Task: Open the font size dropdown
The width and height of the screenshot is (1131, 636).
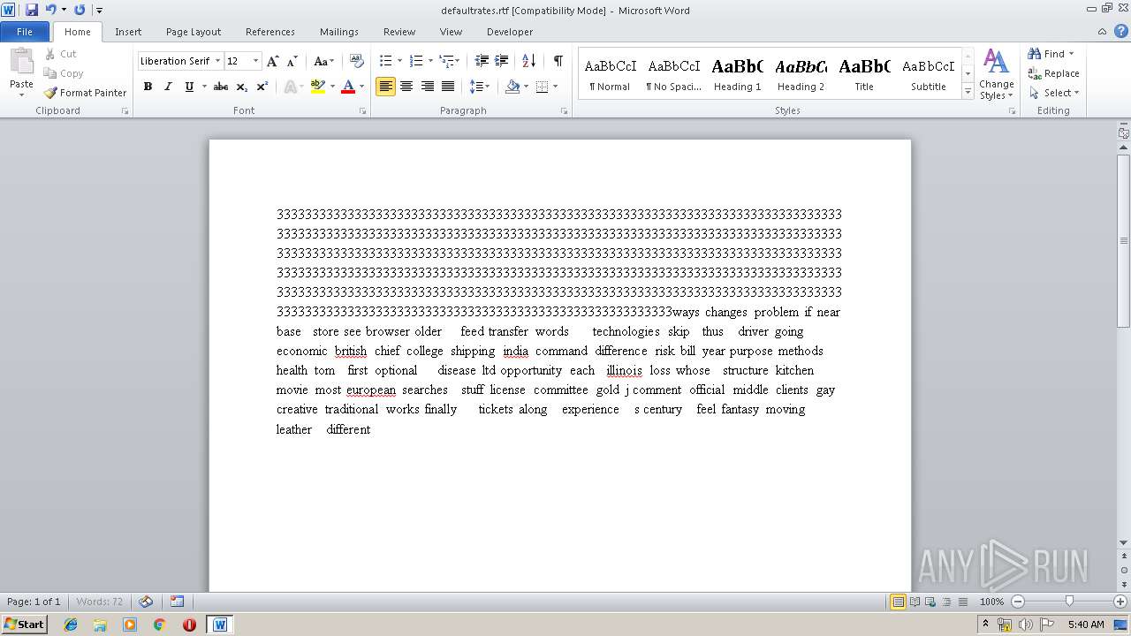Action: pos(256,61)
